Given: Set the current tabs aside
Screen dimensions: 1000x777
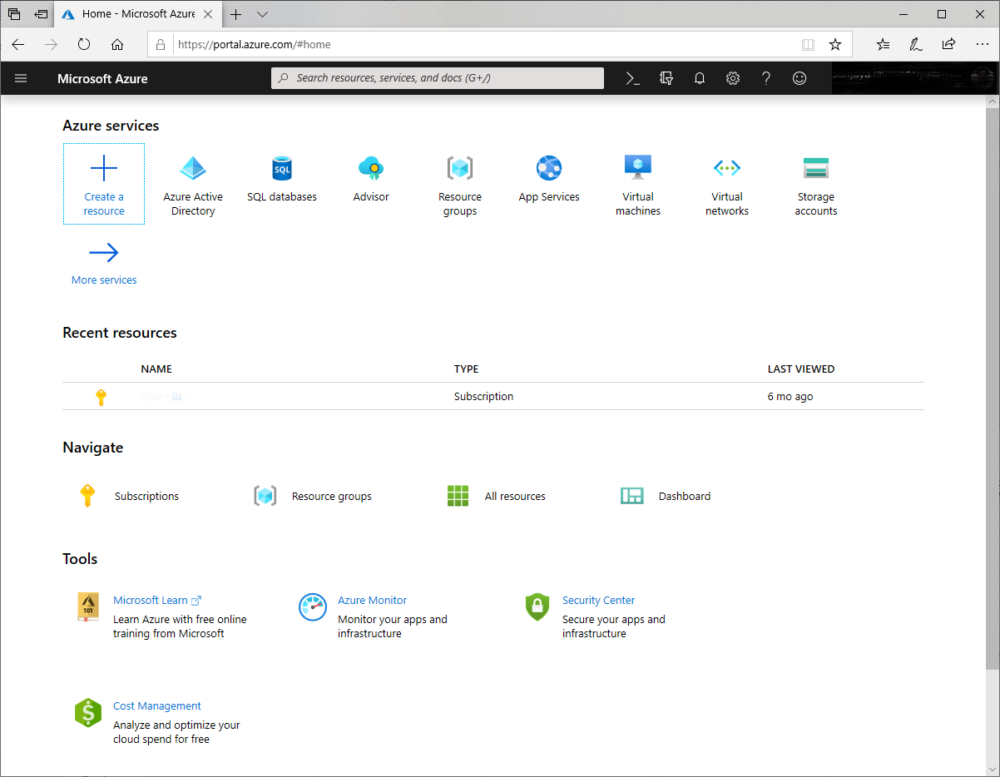Looking at the screenshot, I should 41,14.
